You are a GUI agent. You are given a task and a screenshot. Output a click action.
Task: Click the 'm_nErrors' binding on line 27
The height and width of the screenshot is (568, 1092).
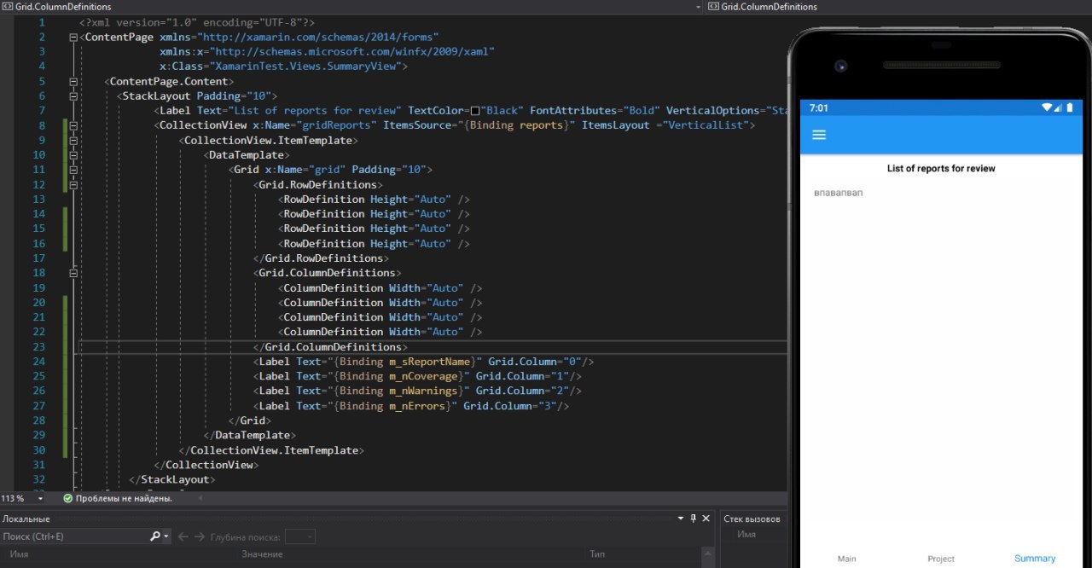tap(417, 406)
